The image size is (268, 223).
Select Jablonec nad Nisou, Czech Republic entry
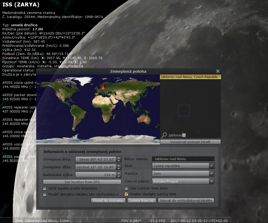click(x=190, y=77)
